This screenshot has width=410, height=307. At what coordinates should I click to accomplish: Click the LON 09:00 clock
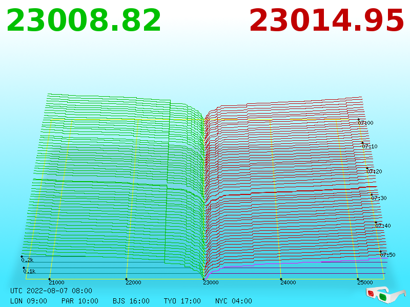click(x=29, y=301)
